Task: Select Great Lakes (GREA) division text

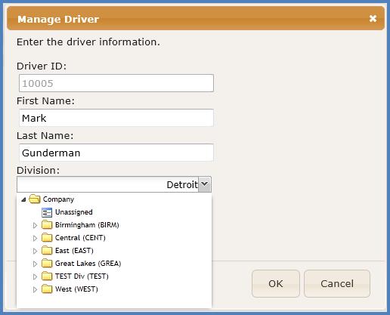Action: click(88, 264)
